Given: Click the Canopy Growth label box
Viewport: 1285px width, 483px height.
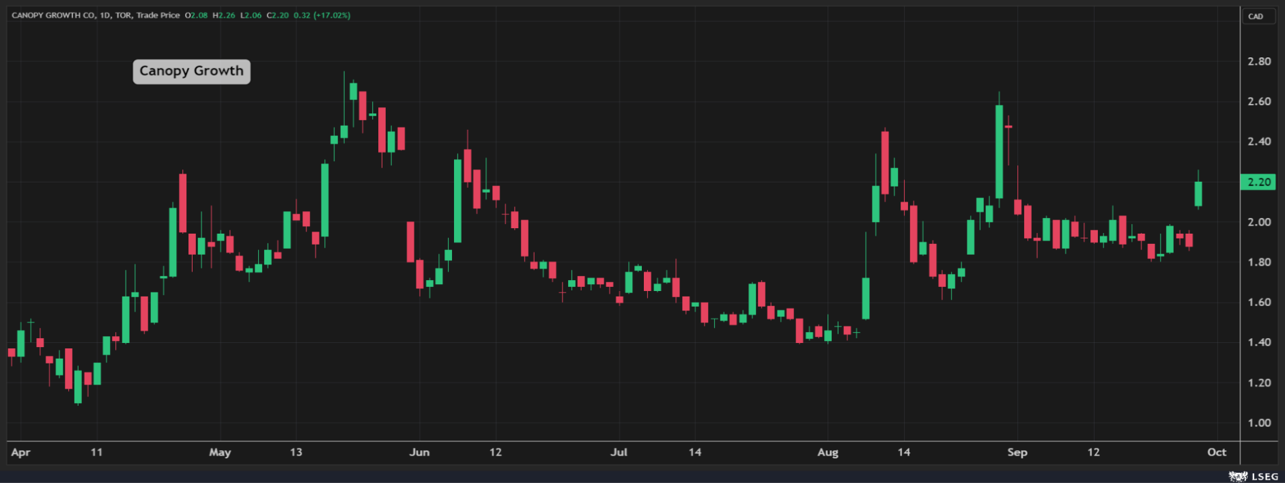Looking at the screenshot, I should click(x=191, y=71).
